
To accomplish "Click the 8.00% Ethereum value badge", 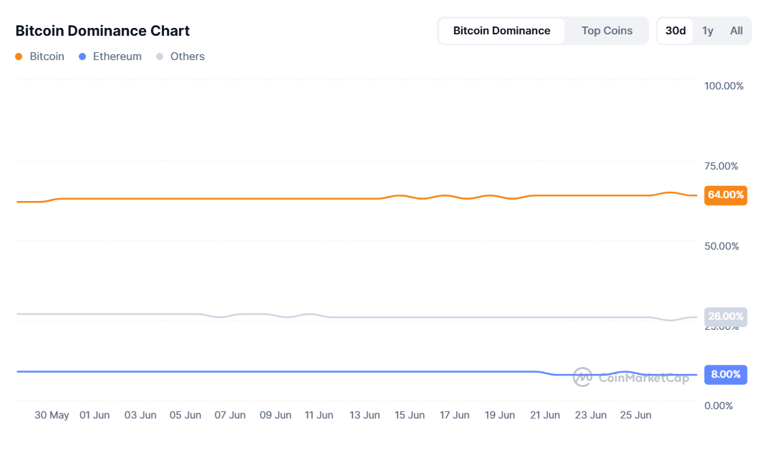I will point(725,374).
